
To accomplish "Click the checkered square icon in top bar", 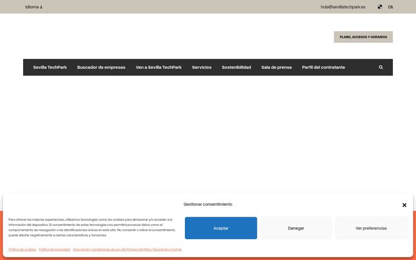I will [x=380, y=7].
